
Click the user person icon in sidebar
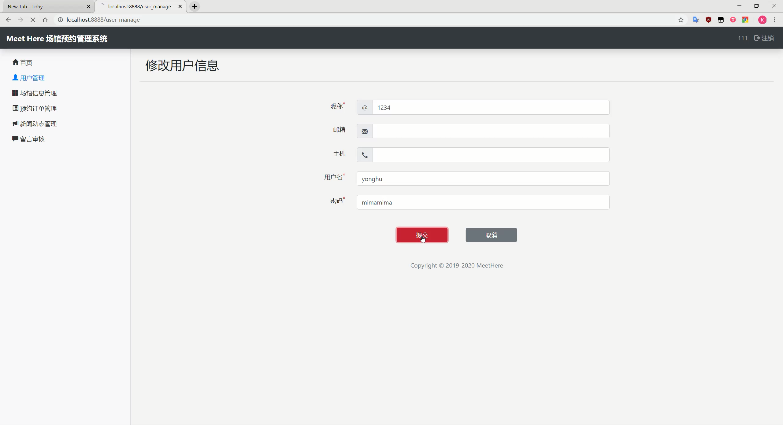tap(15, 77)
